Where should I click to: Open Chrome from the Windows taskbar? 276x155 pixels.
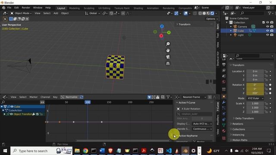click(x=85, y=151)
